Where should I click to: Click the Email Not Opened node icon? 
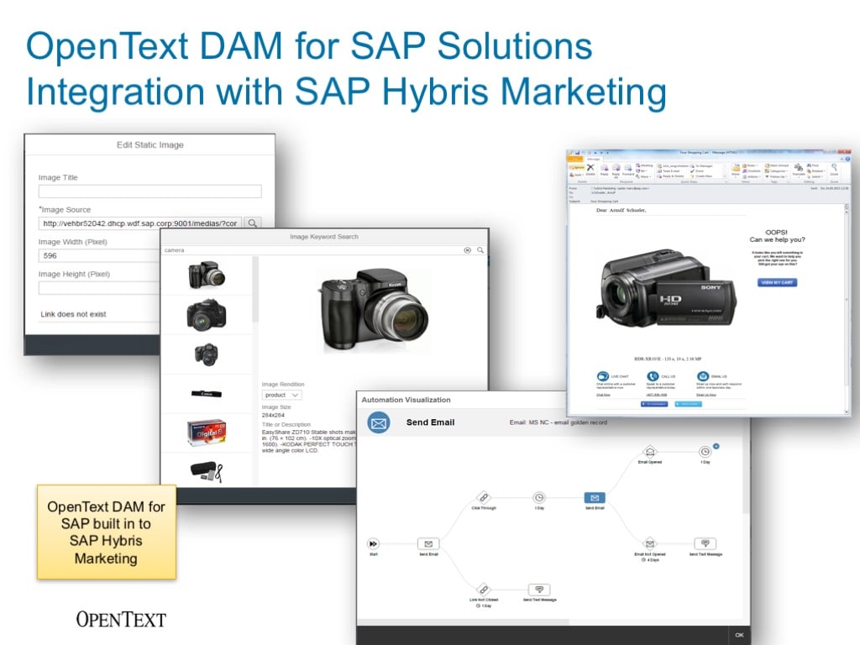[650, 542]
